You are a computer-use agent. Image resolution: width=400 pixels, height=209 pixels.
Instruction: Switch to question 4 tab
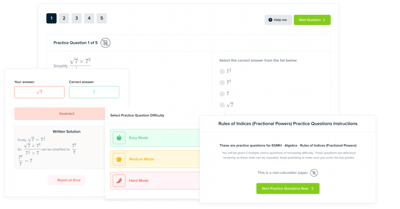point(89,18)
